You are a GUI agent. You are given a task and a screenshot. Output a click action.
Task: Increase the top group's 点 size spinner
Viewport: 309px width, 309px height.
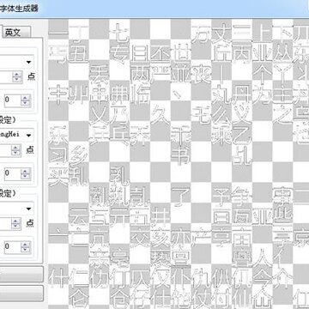click(17, 74)
